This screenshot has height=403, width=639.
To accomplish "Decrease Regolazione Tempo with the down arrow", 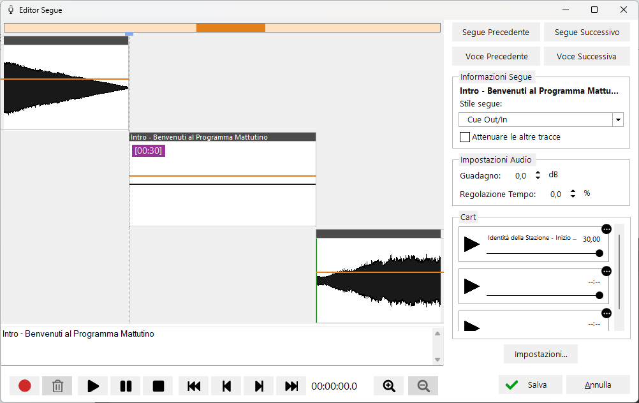I will click(573, 196).
